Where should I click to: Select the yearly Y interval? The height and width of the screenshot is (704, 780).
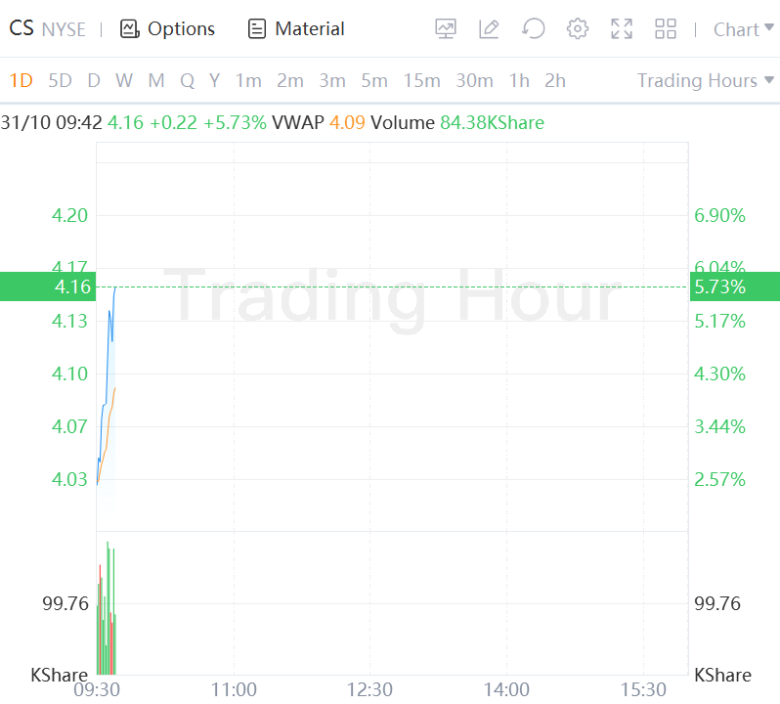[x=214, y=80]
